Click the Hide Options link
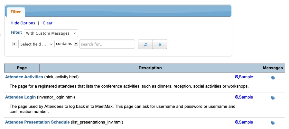Viewport: 289px width, 129px height. coord(23,23)
